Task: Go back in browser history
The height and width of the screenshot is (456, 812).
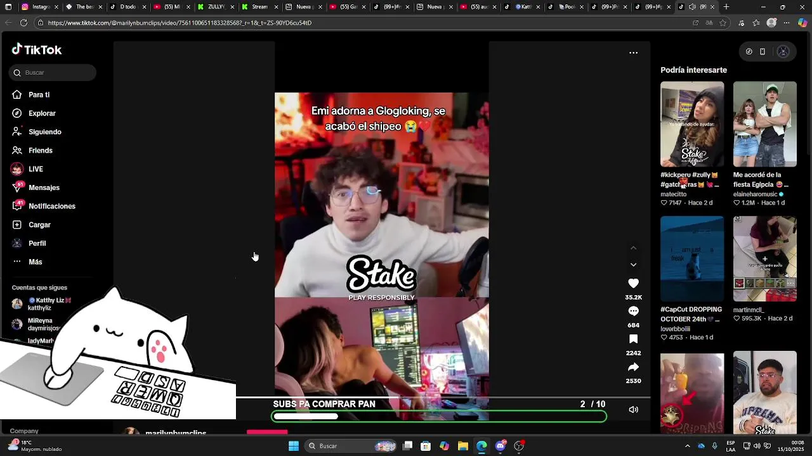Action: 8,23
